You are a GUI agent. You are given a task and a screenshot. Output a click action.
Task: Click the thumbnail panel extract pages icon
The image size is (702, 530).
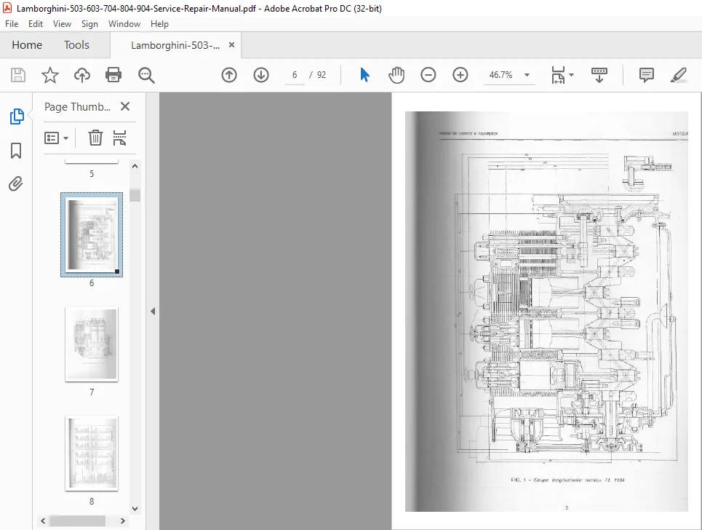119,138
